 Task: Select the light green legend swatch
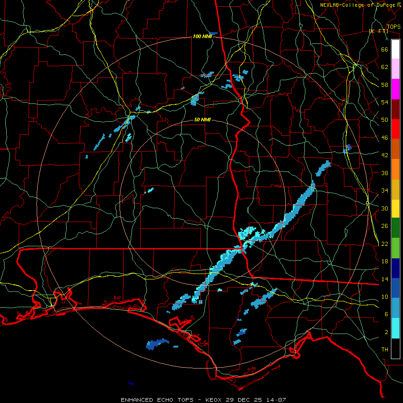pyautogui.click(x=395, y=248)
